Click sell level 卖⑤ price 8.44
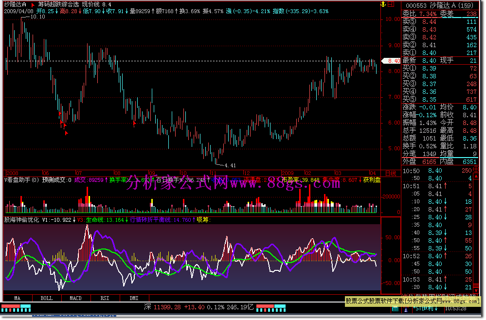 [x=429, y=22]
